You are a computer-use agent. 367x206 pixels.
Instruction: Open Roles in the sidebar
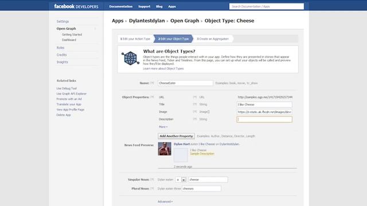[60, 47]
